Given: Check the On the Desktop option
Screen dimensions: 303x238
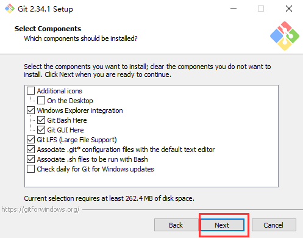Looking at the screenshot, I should tap(41, 101).
